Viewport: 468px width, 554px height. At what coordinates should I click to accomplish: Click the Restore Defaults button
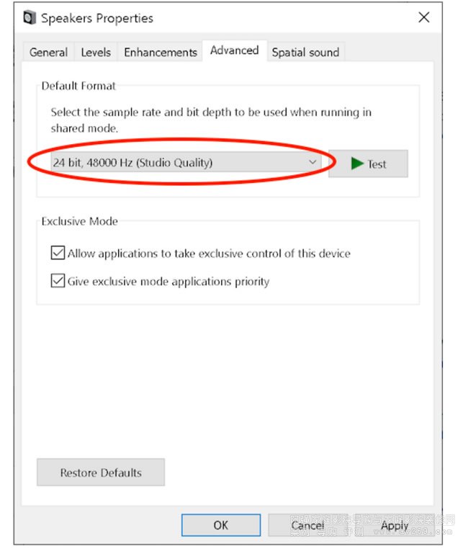(x=101, y=473)
